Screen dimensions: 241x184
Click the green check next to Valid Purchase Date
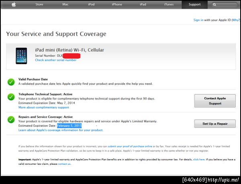pyautogui.click(x=11, y=82)
